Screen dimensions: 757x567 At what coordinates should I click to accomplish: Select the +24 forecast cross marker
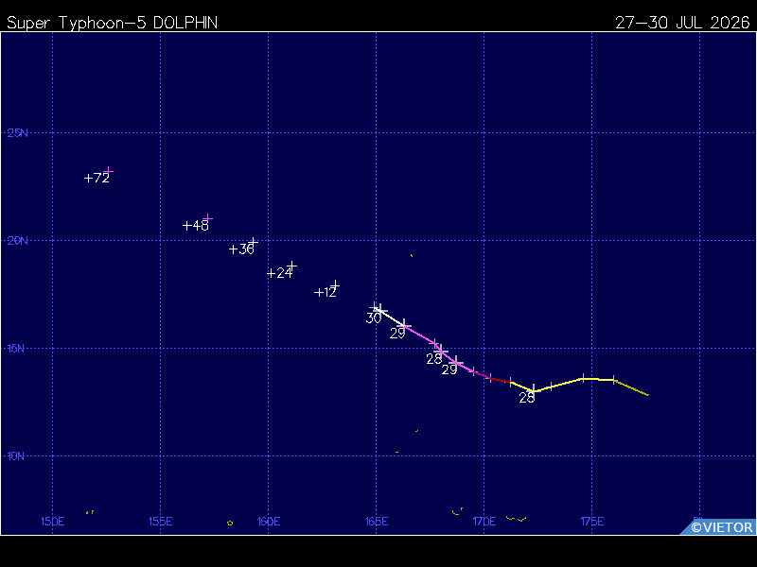(x=291, y=266)
